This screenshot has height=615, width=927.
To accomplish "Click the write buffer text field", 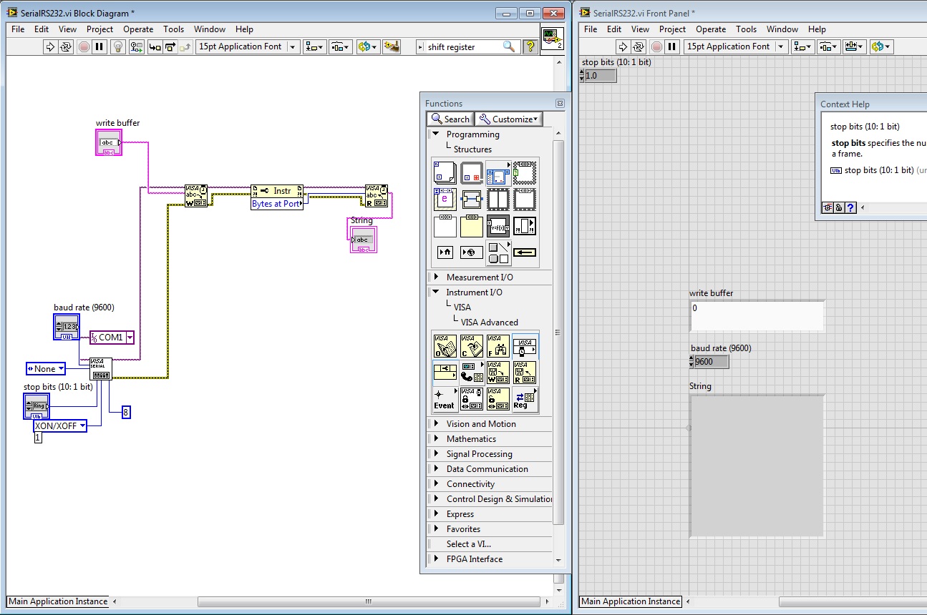I will coord(756,315).
